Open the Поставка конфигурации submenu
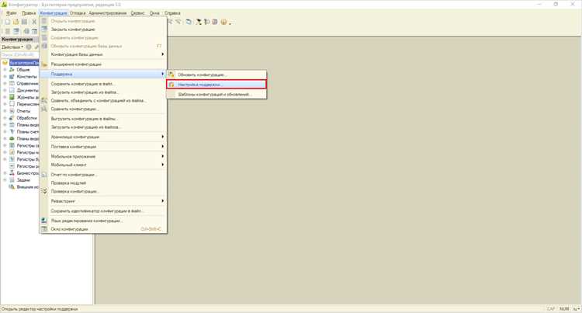Viewport: 582px width, 313px height. coord(103,147)
